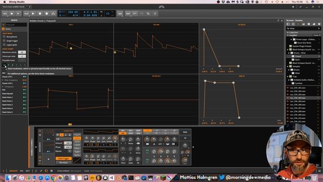Select the highlighted orange LFO waveform shape
The image size is (323, 182).
(77, 138)
